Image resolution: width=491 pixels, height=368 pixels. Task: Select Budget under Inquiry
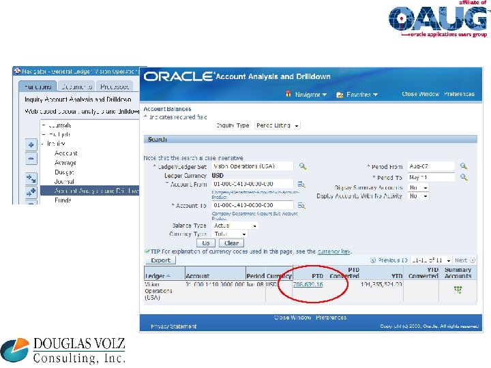(64, 172)
